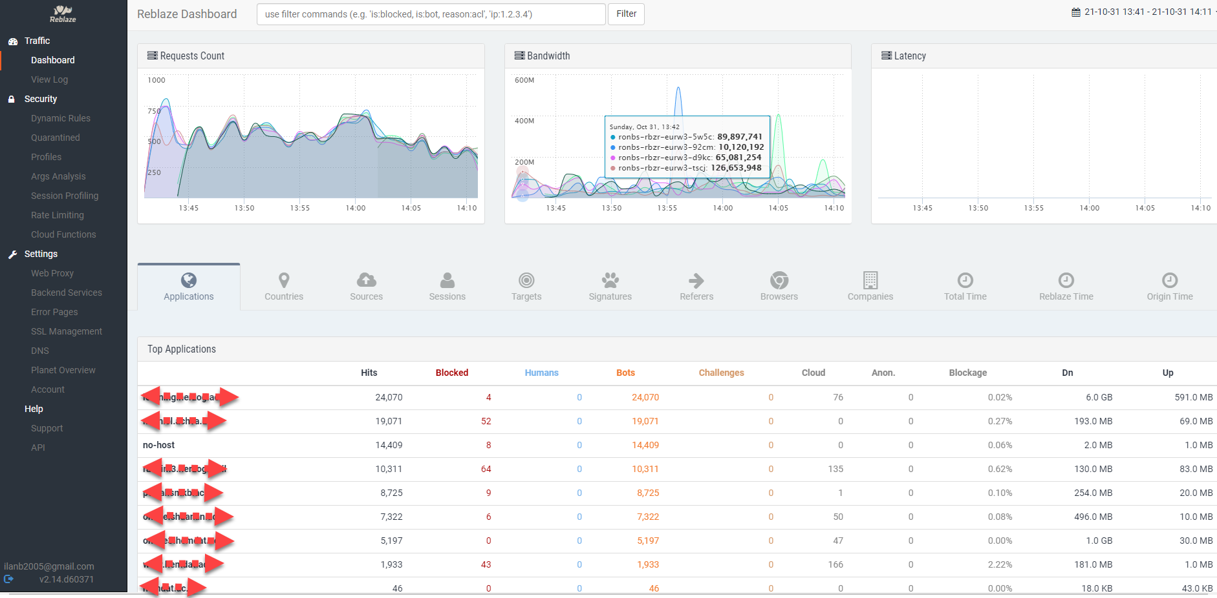This screenshot has height=598, width=1217.
Task: Click the Settings wrench icon
Action: point(12,254)
